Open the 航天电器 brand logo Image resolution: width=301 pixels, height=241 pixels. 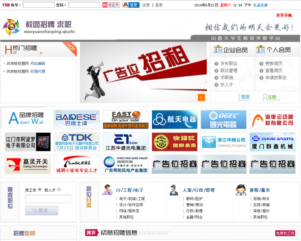175,120
